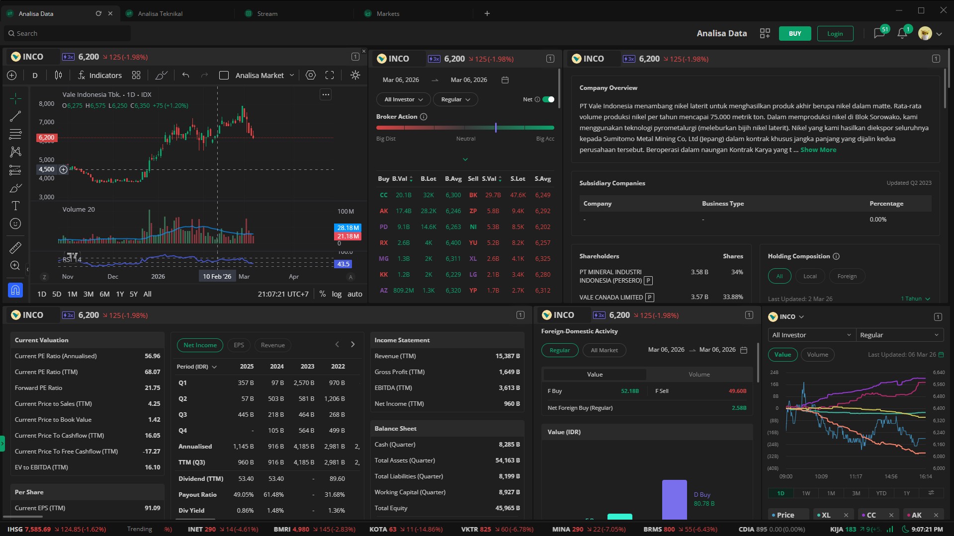Switch to the Analisa Teknikal tab
The height and width of the screenshot is (536, 954).
click(x=160, y=13)
